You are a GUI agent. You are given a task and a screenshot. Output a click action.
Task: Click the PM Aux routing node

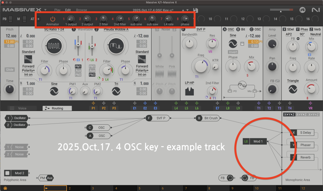click(46, 178)
